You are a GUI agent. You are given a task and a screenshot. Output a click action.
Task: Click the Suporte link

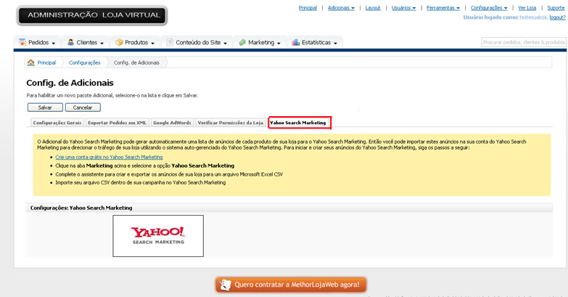[x=556, y=7]
